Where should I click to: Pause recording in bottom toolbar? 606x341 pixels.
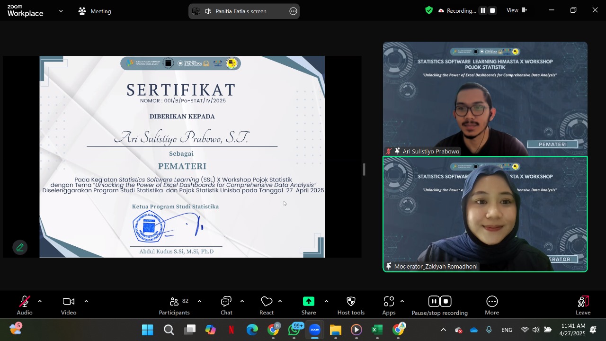pos(434,302)
